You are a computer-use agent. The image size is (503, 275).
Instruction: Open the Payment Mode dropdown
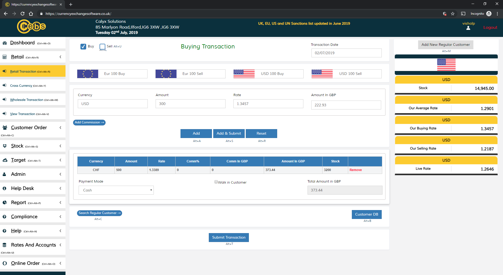pos(116,190)
